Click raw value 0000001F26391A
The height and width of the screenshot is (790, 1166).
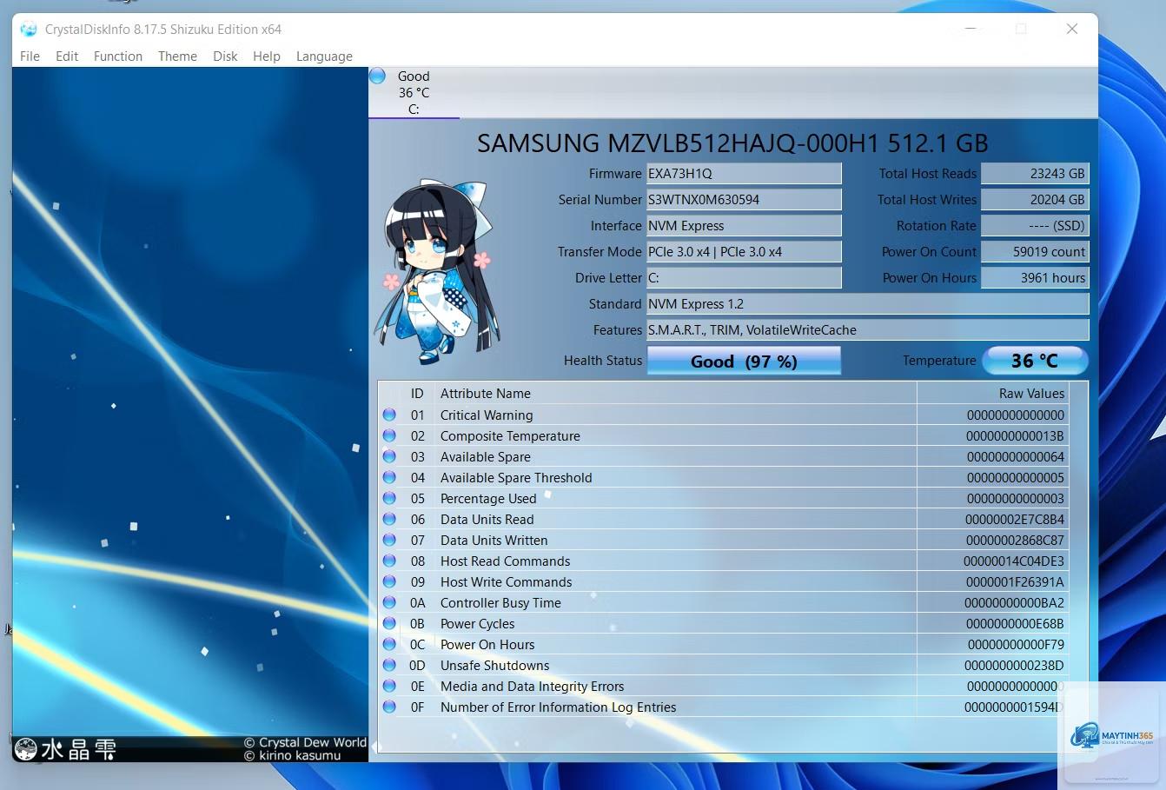coord(1015,582)
